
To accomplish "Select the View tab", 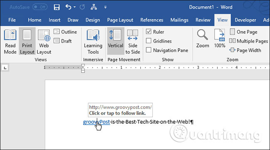I will pyautogui.click(x=223, y=20).
